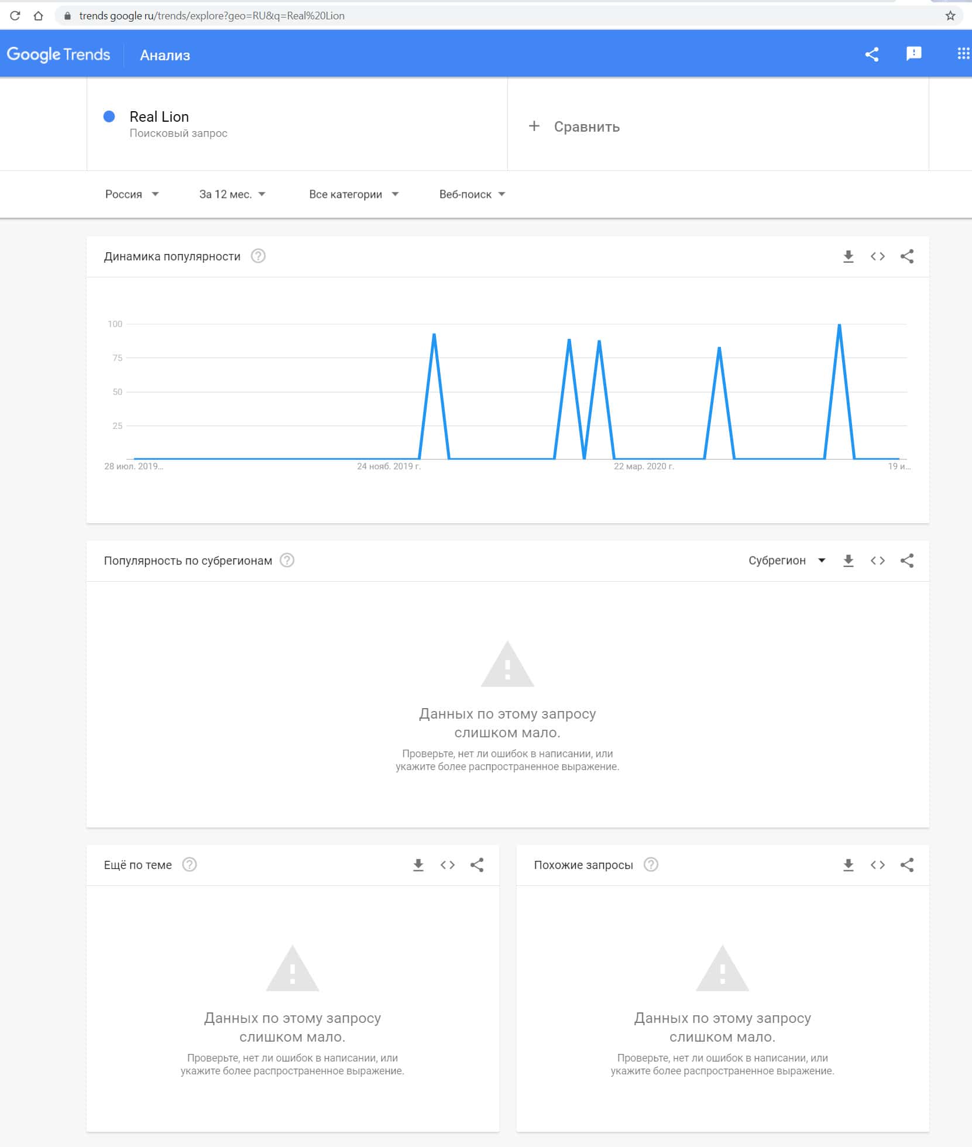This screenshot has height=1147, width=972.
Task: Edit the Real Lion search term
Action: 159,116
